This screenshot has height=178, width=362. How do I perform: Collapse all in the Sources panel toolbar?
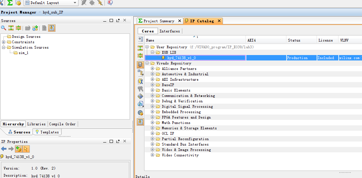11,28
